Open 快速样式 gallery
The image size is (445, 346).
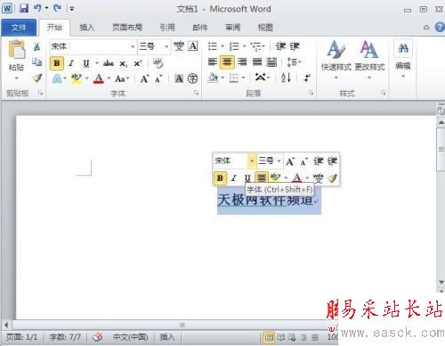click(x=336, y=61)
